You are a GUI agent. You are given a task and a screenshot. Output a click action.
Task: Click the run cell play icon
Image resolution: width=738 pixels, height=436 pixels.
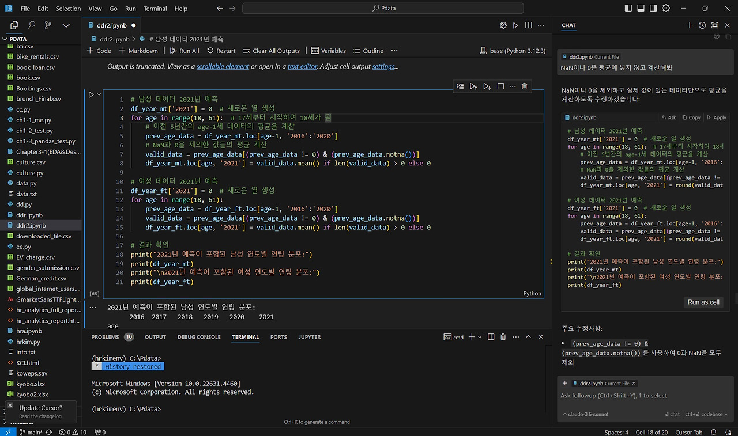click(x=91, y=94)
